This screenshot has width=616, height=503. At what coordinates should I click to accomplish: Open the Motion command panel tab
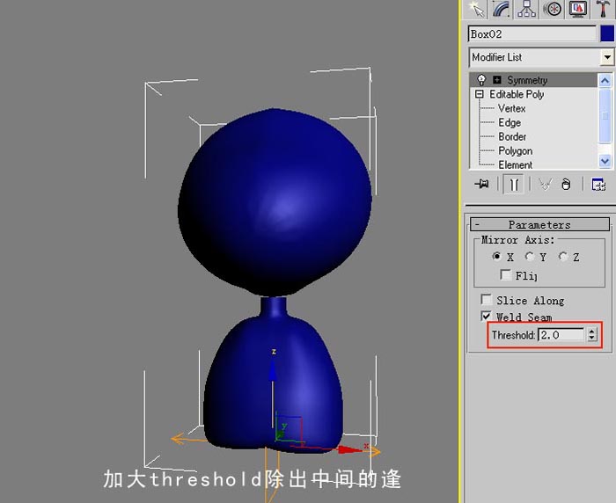tap(552, 10)
